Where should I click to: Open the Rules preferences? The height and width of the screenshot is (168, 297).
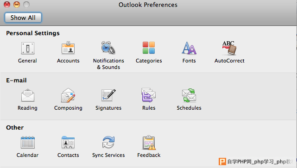click(x=149, y=95)
